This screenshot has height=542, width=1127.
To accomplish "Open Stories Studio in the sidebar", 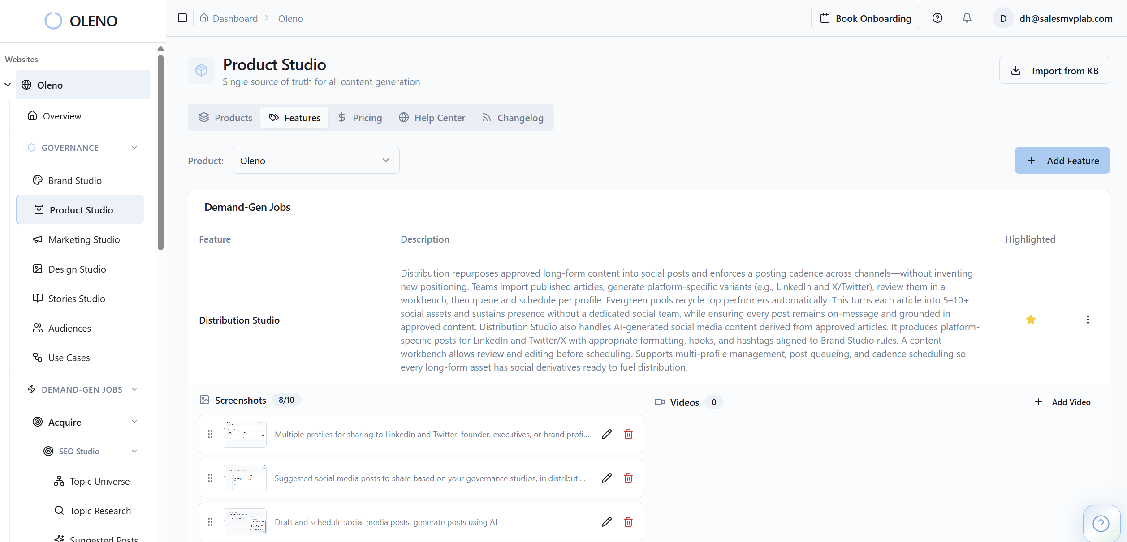I will pyautogui.click(x=77, y=299).
